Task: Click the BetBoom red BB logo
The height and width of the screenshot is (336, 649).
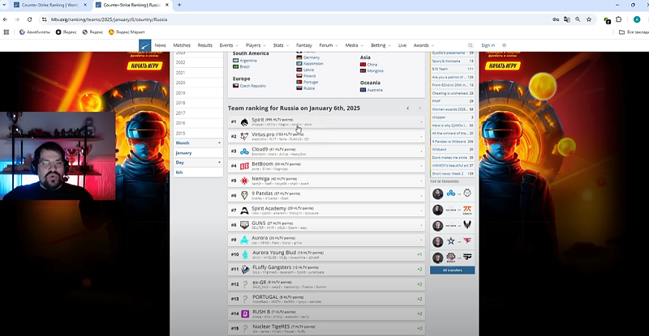Action: (245, 166)
